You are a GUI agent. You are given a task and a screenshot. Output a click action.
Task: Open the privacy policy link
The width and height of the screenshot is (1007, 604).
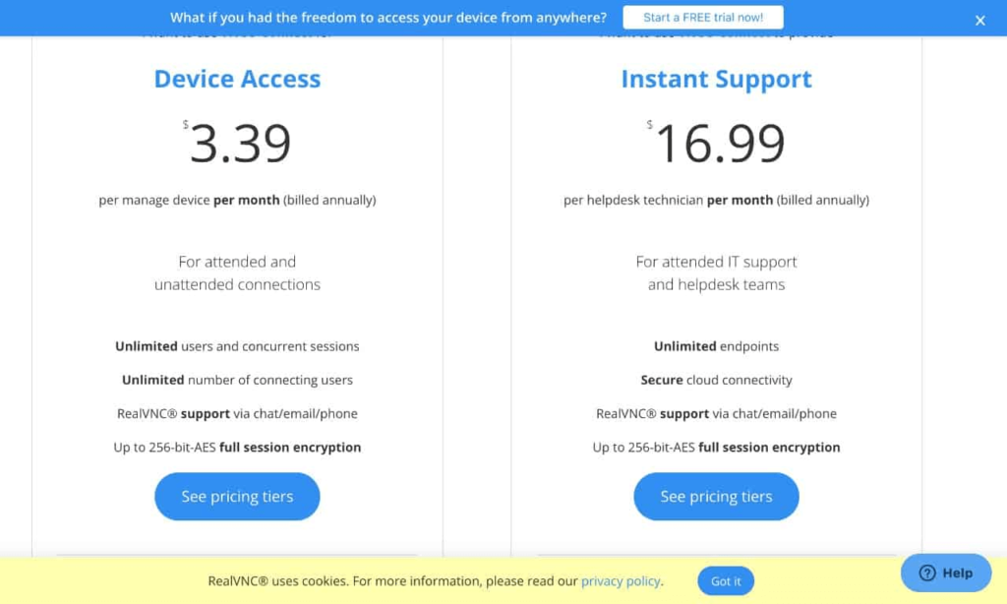pos(621,580)
